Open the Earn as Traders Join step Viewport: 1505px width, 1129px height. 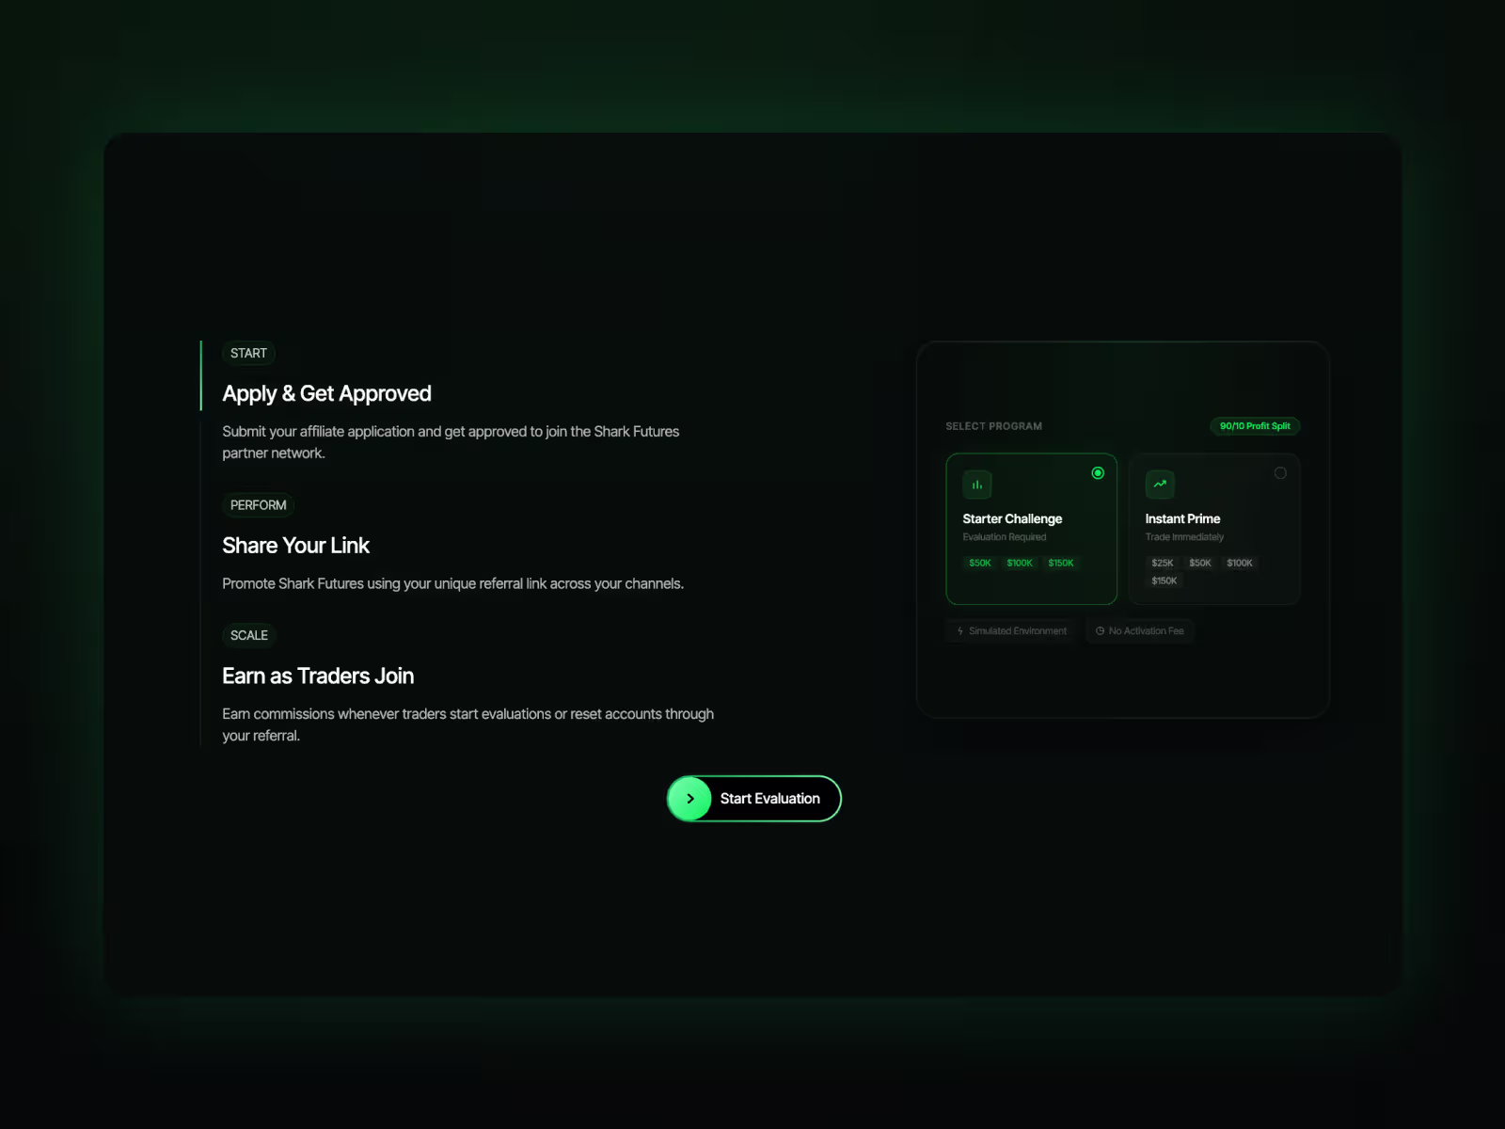[318, 676]
